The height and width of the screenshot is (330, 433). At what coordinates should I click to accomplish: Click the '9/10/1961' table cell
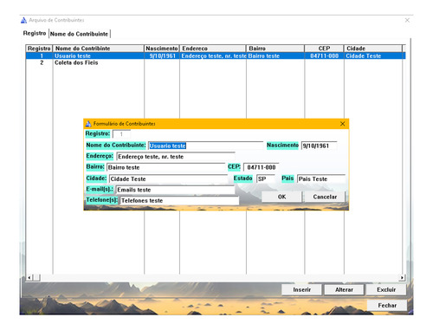tap(162, 55)
